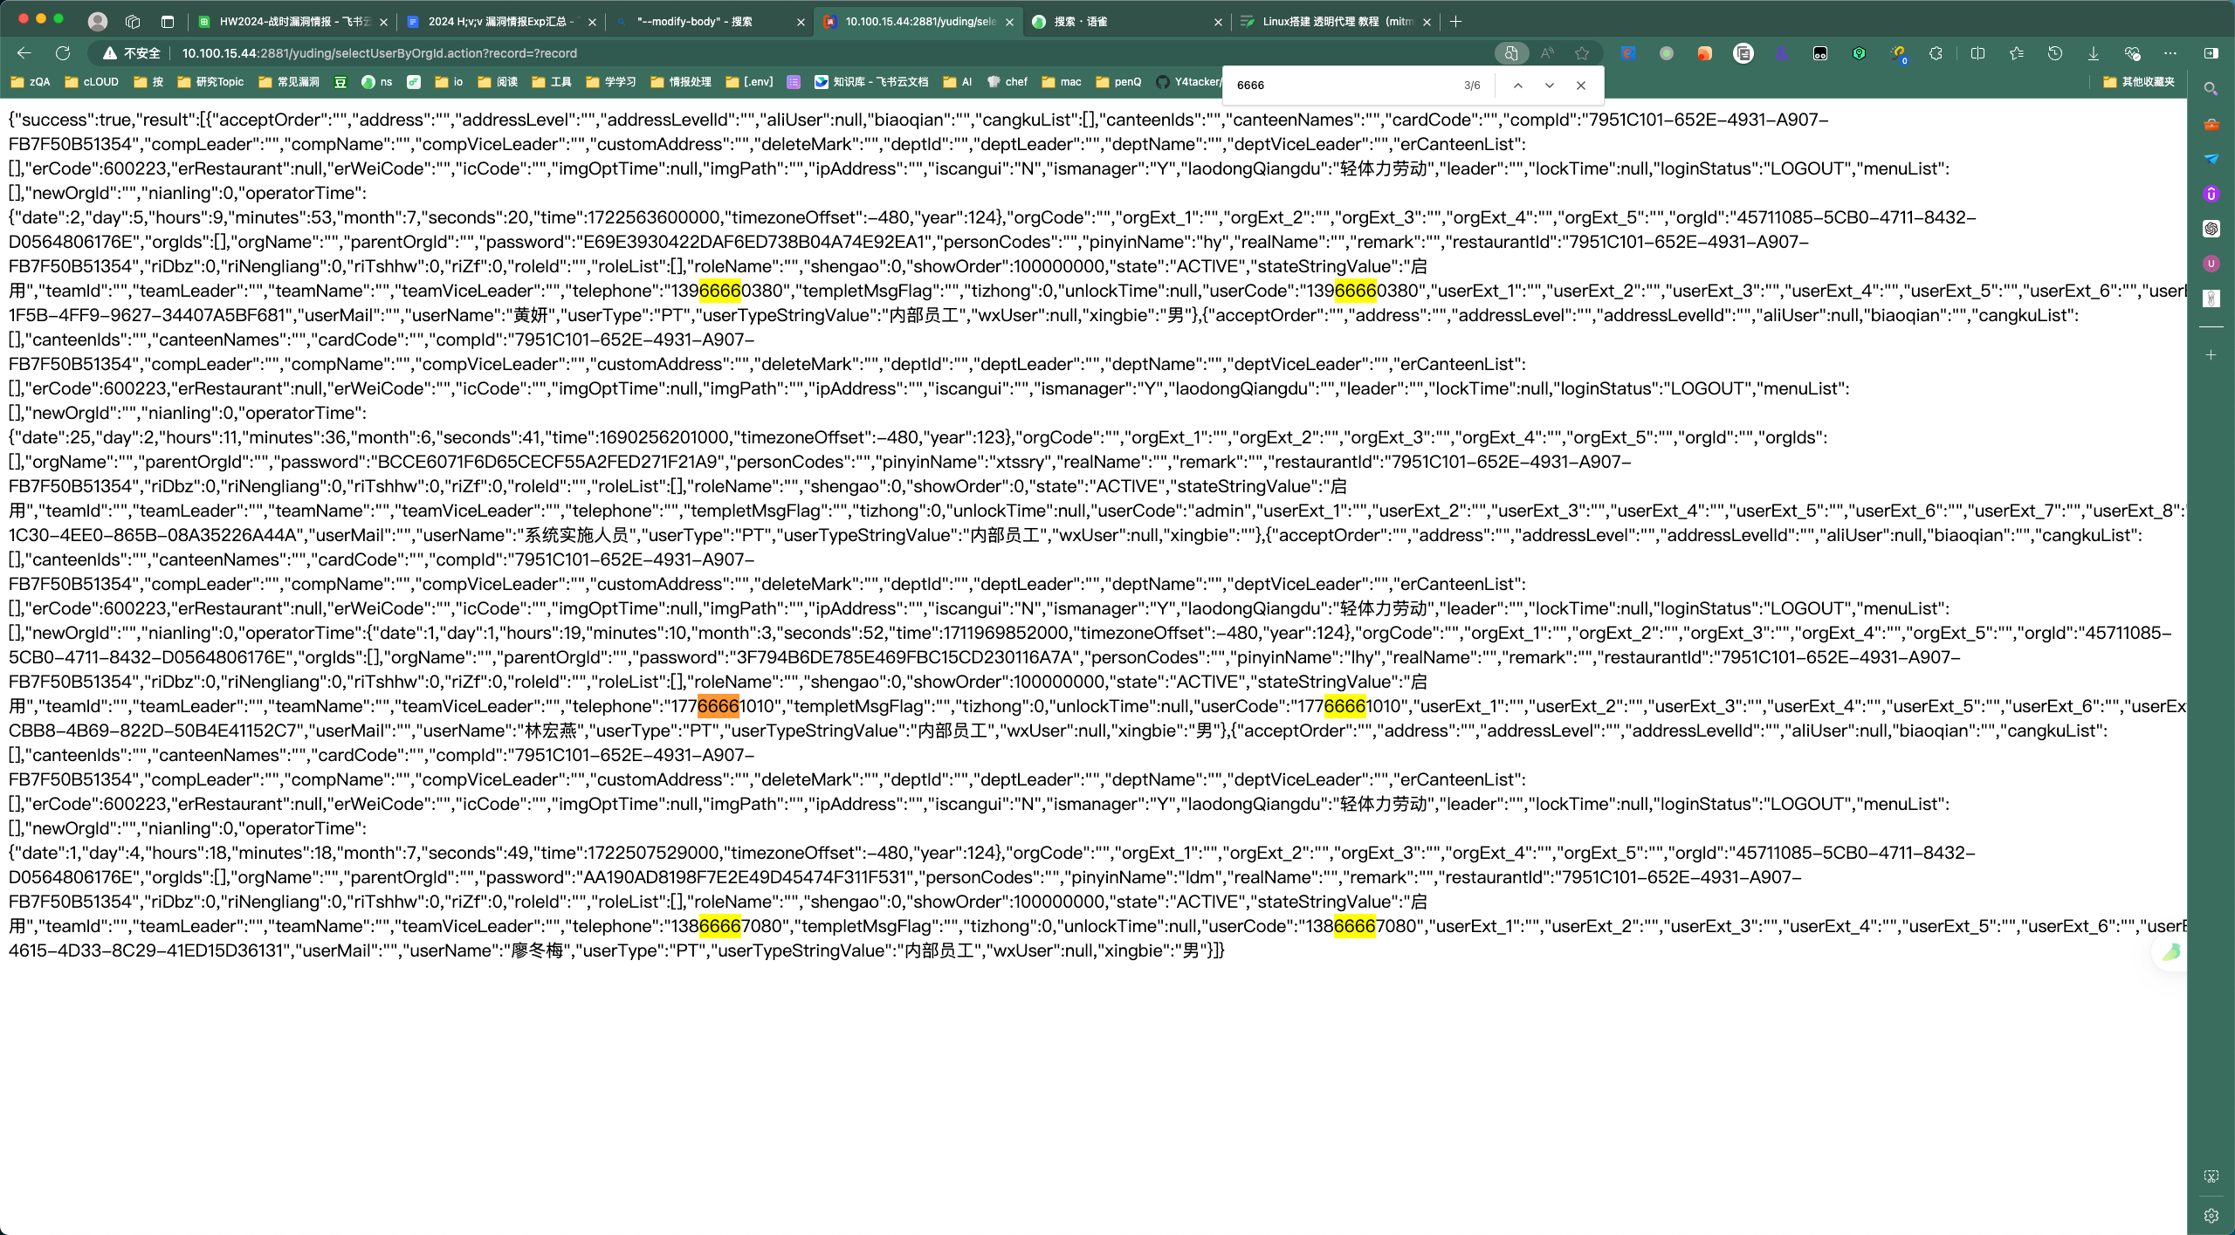Add this page to favorites with star
2235x1235 pixels.
(x=1582, y=53)
